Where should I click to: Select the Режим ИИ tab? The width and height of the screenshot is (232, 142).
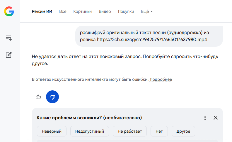pos(42,11)
